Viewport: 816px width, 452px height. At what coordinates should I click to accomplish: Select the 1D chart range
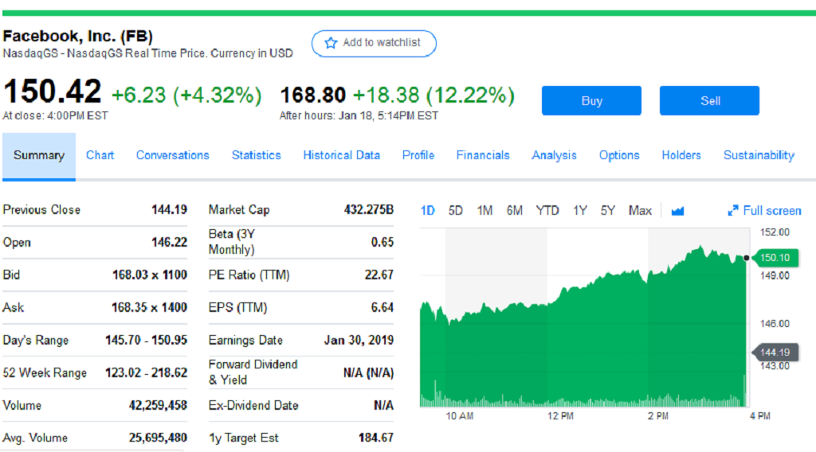pos(427,210)
